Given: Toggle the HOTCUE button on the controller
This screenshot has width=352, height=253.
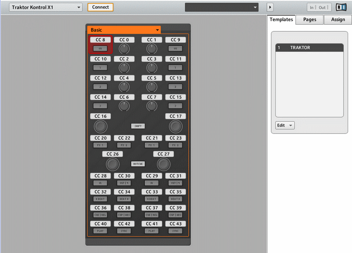Looking at the screenshot, I should pyautogui.click(x=138, y=164).
